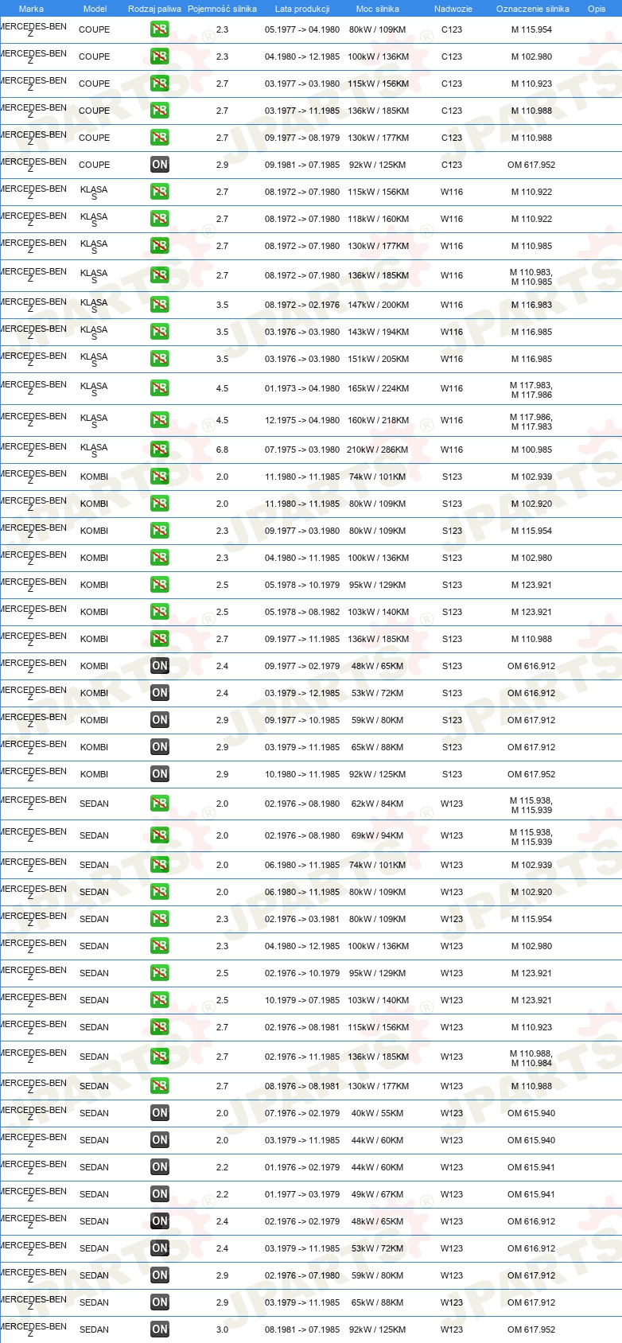Click the Oznaczenie silnika column header

pos(533,9)
